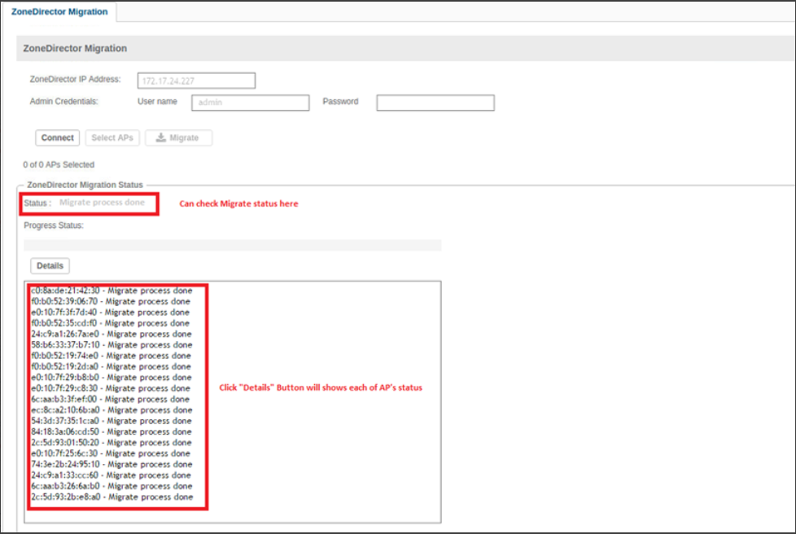Click the Password input field
The image size is (796, 534).
pos(435,103)
